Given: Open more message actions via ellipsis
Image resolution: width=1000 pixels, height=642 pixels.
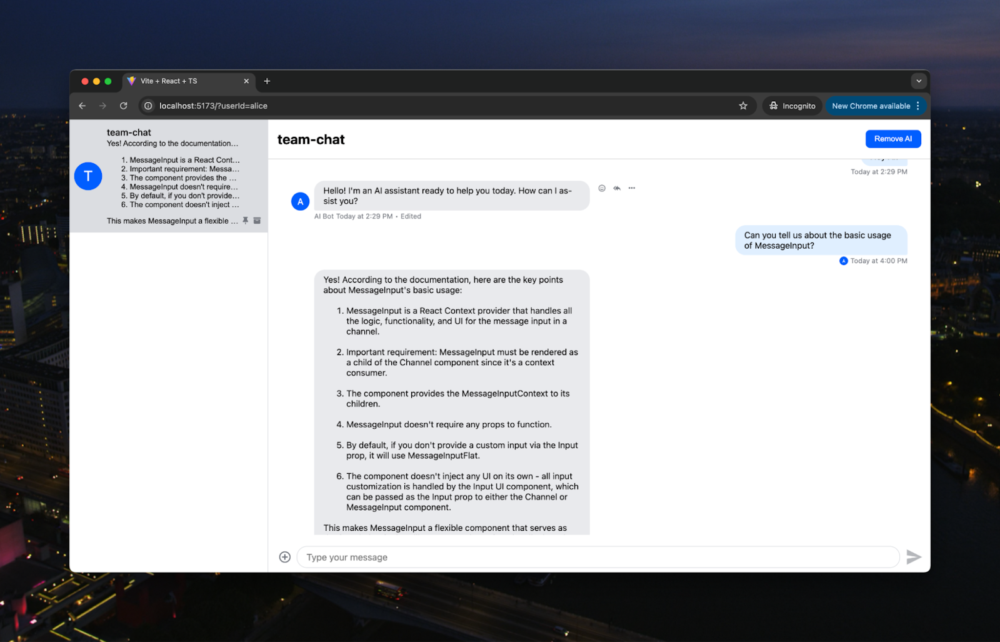Looking at the screenshot, I should point(632,188).
